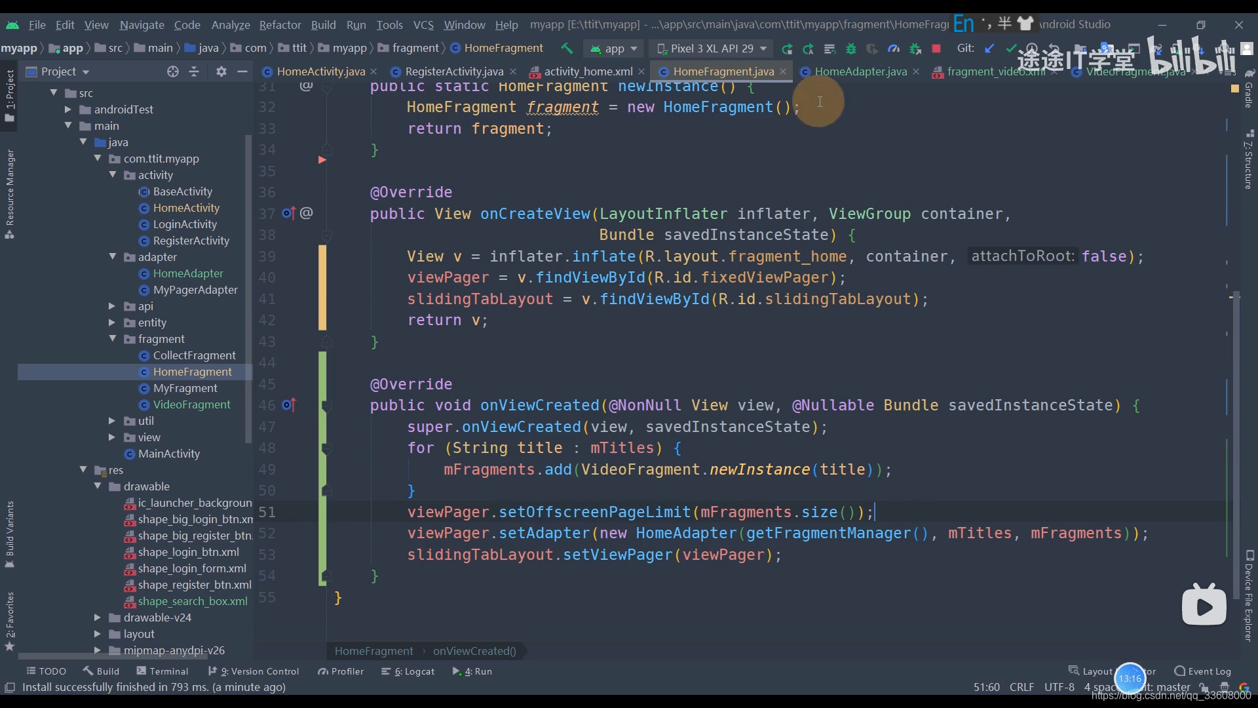Click HomeFragment breadcrumb in navigation bar

pos(497,49)
